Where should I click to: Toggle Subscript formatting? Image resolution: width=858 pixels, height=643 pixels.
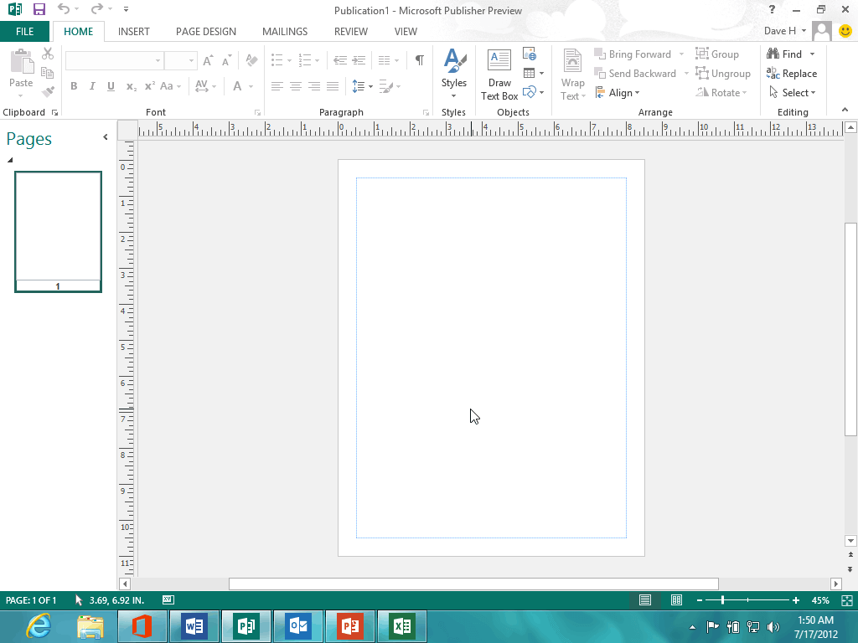131,86
